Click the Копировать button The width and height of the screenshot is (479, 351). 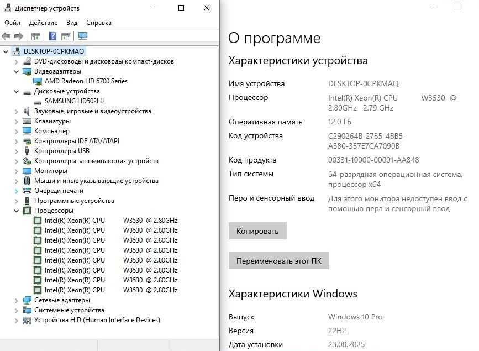tap(257, 231)
